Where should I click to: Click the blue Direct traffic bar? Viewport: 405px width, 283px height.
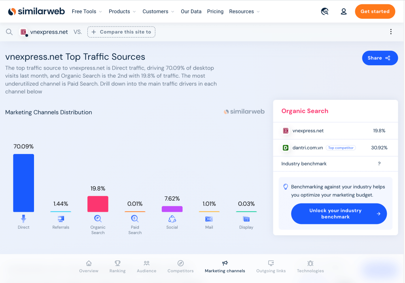click(23, 183)
